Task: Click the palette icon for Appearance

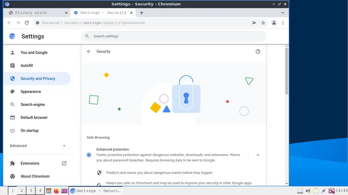Action: tap(13, 92)
